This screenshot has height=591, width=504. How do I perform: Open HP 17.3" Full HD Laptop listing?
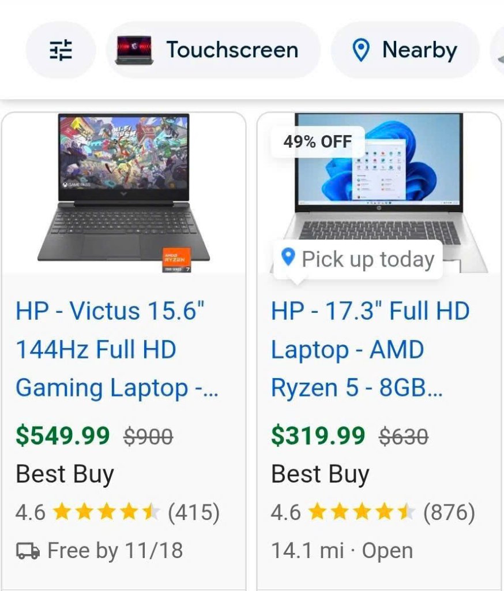(x=370, y=349)
